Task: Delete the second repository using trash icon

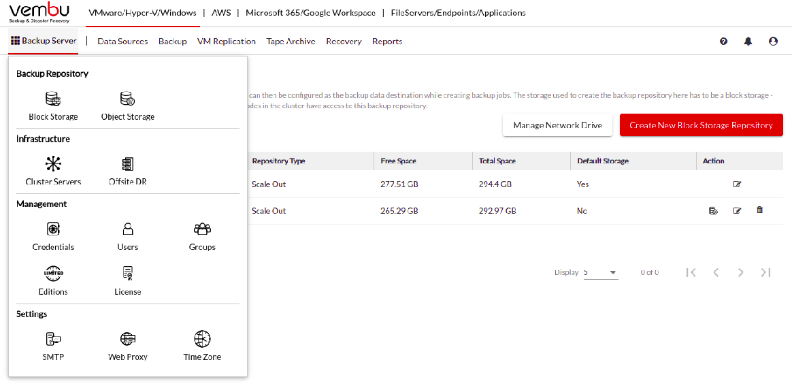Action: (759, 210)
